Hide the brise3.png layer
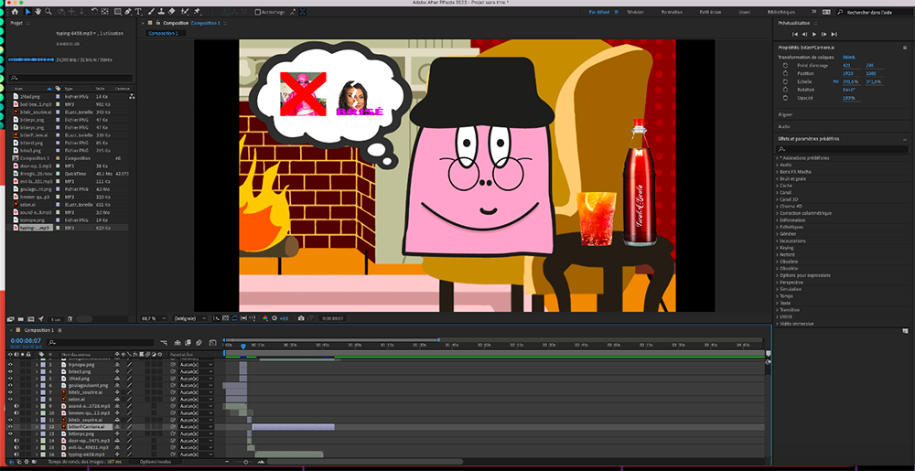The height and width of the screenshot is (471, 915). click(x=10, y=371)
